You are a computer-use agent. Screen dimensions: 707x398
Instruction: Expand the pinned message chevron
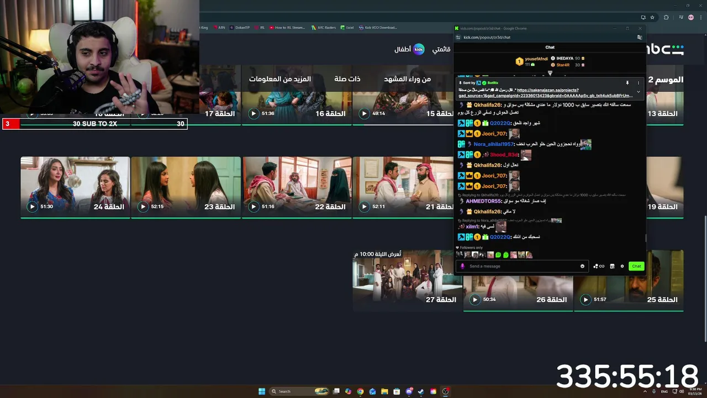click(639, 92)
